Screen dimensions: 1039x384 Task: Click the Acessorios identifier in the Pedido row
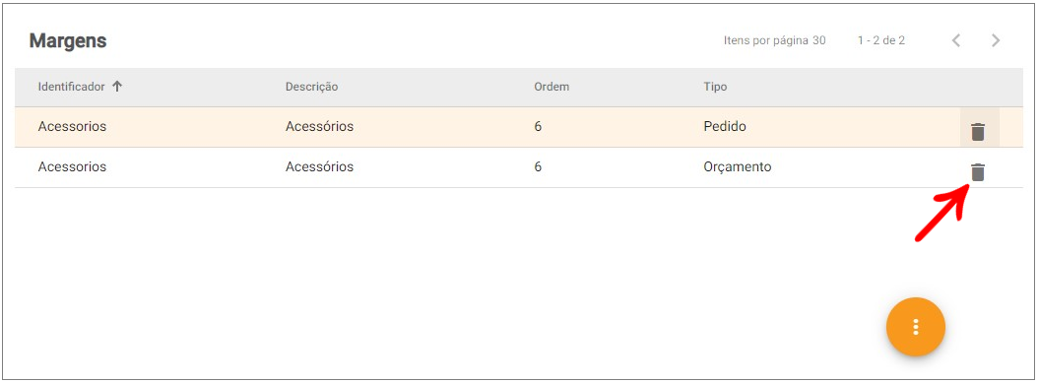72,126
